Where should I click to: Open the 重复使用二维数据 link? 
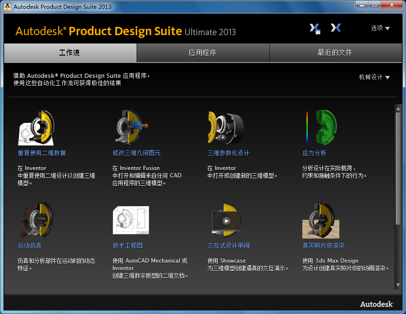(42, 153)
